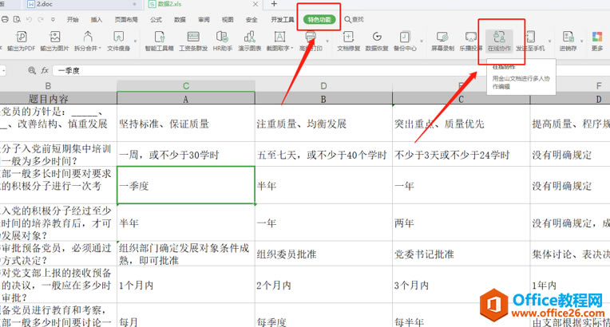610x327 pixels.
Task: Click the redo arrow icon
Action: tap(41, 19)
